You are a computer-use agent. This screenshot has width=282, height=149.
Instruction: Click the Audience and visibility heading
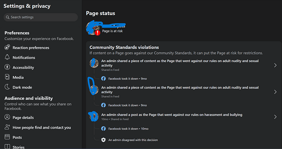tap(29, 99)
